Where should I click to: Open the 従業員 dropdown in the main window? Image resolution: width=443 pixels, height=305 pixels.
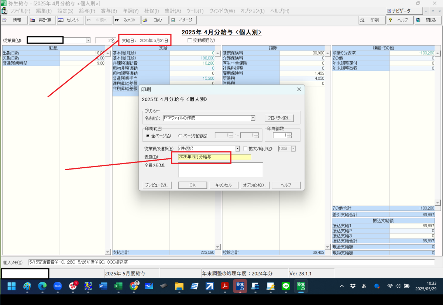[88, 40]
